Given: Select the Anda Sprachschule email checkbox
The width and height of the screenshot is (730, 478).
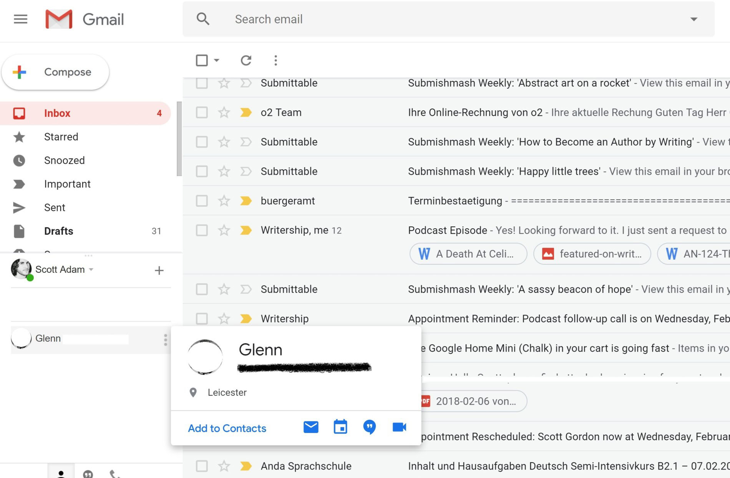Looking at the screenshot, I should (202, 466).
